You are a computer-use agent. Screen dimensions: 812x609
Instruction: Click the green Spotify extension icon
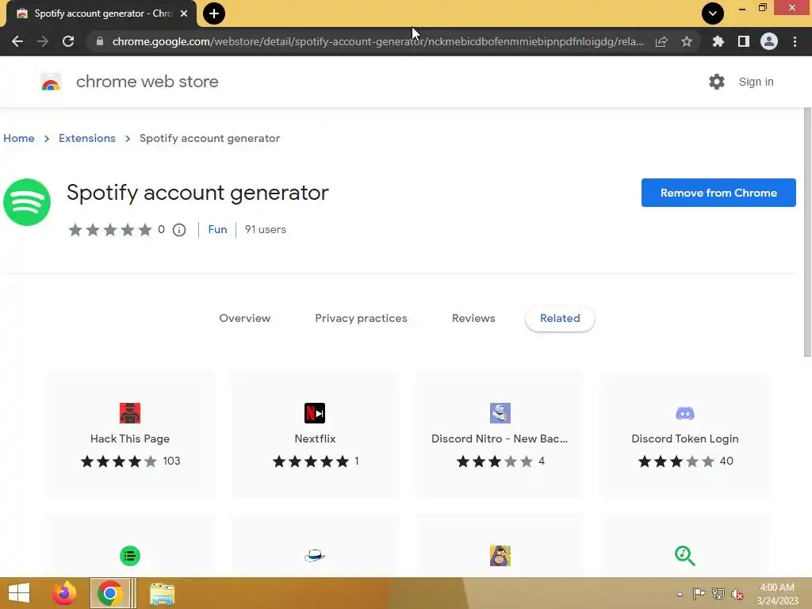[27, 202]
